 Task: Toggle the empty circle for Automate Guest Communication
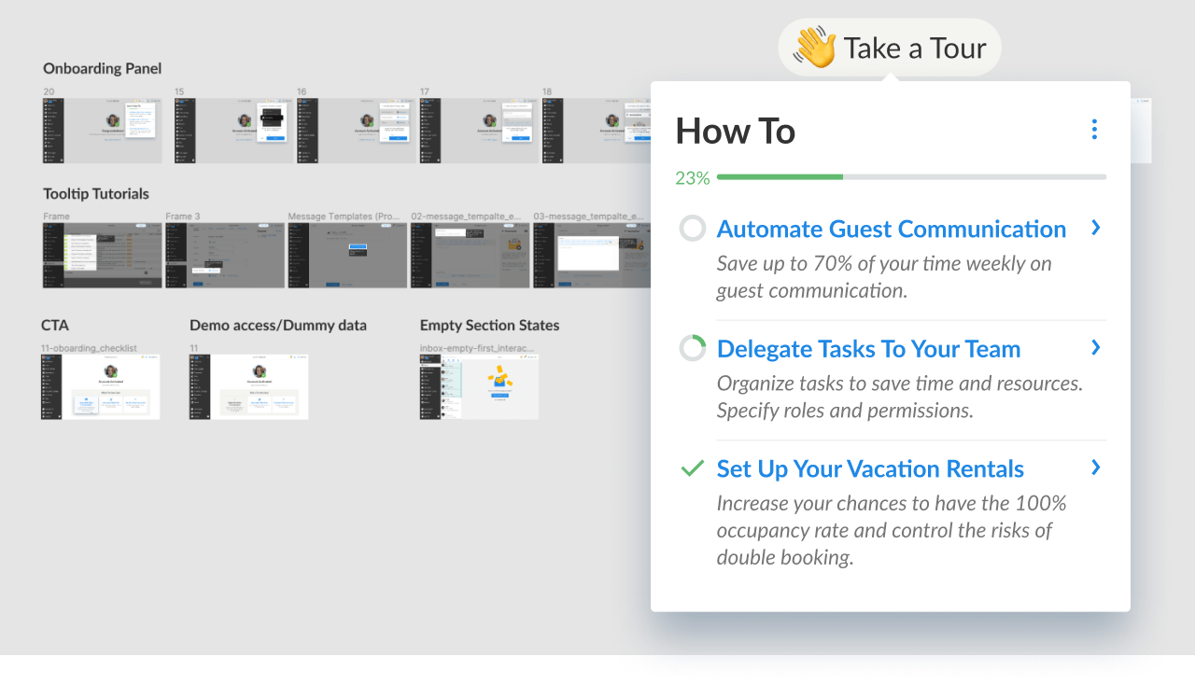click(692, 229)
